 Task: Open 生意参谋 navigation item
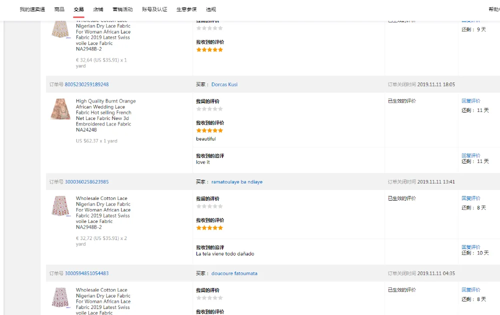186,9
